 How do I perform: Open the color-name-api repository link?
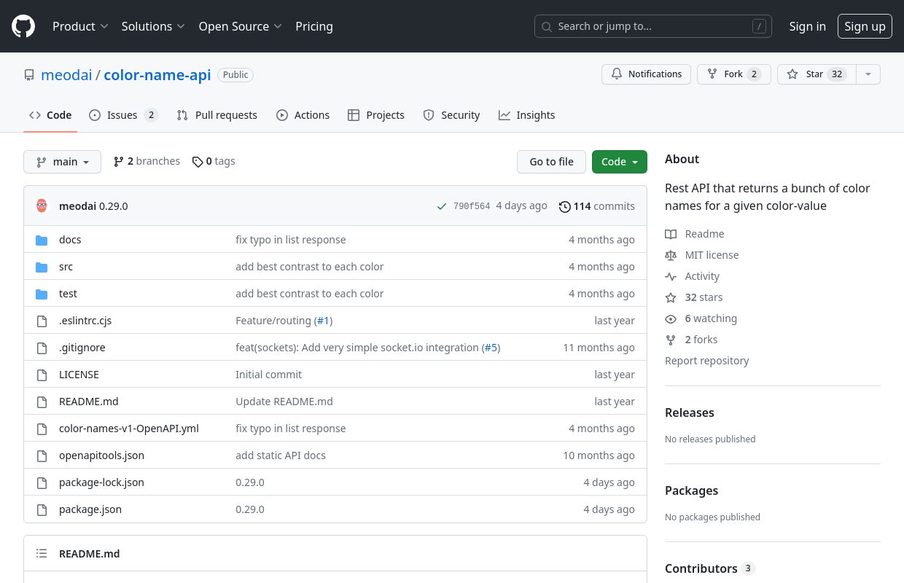click(x=157, y=75)
